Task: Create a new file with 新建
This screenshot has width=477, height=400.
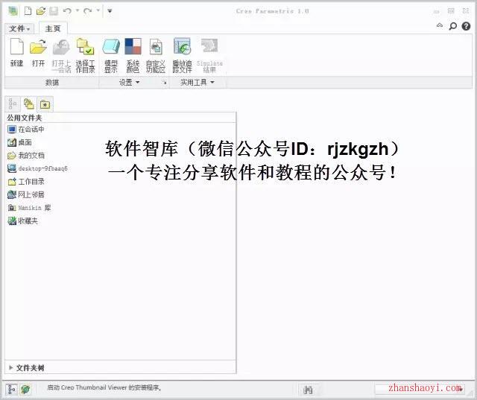Action: 16,52
